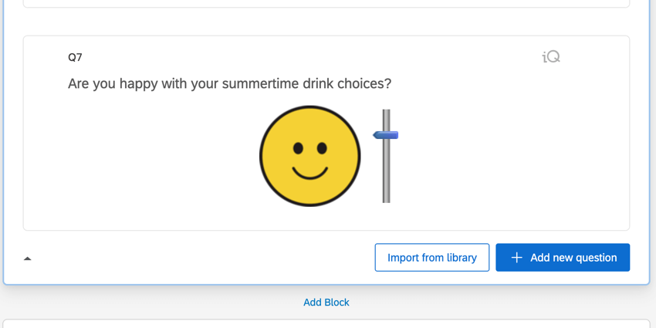Viewport: 656px width, 328px height.
Task: Select the yellow smiley face graphic
Action: 310,156
